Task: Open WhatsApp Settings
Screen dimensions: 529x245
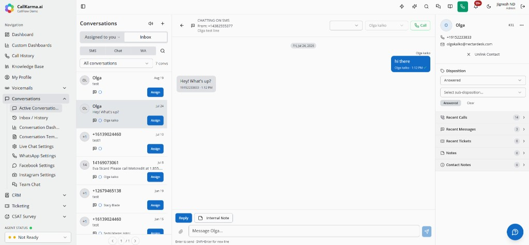Action: coord(36,156)
